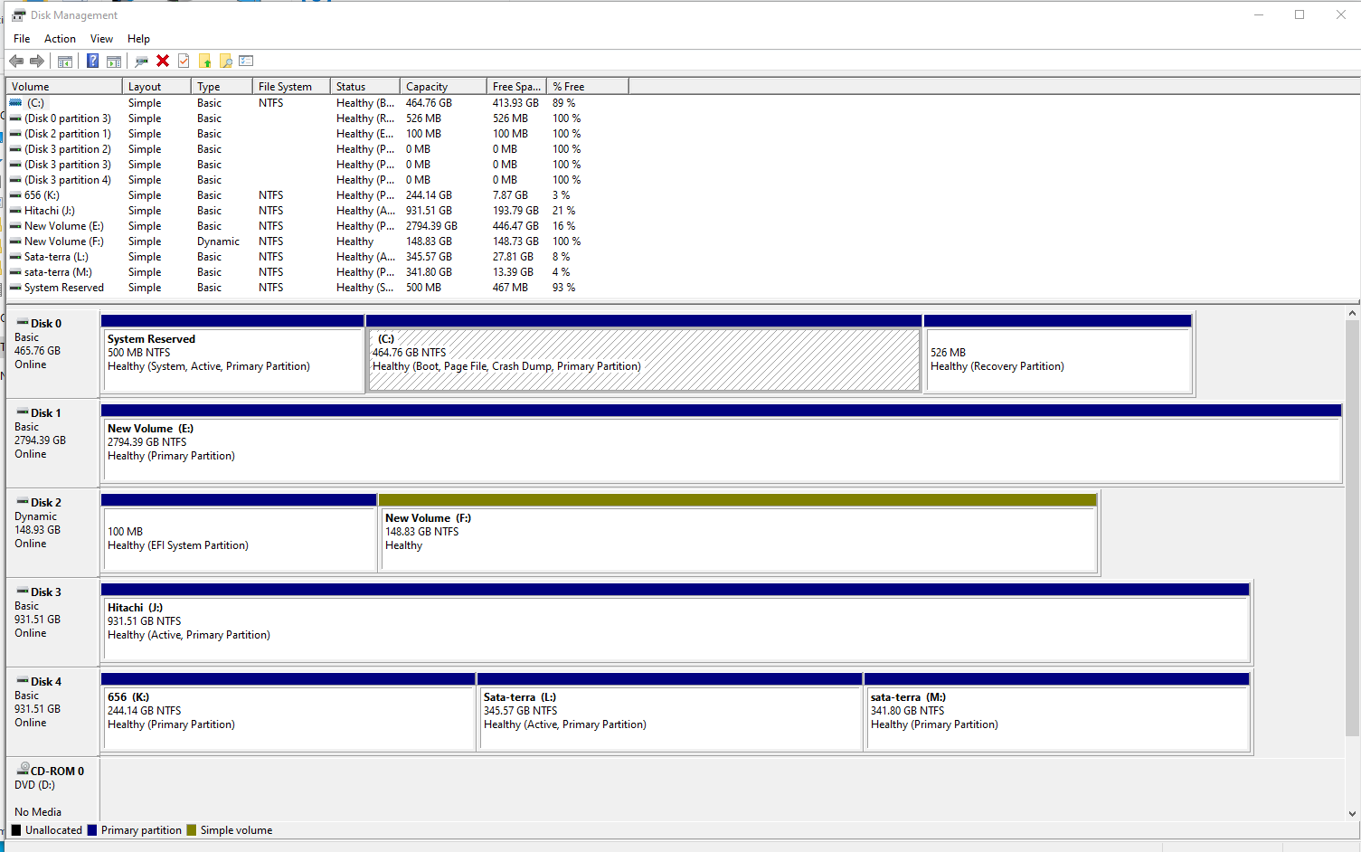1361x852 pixels.
Task: Select System Reserved partition block on Disk 0
Action: (x=232, y=354)
